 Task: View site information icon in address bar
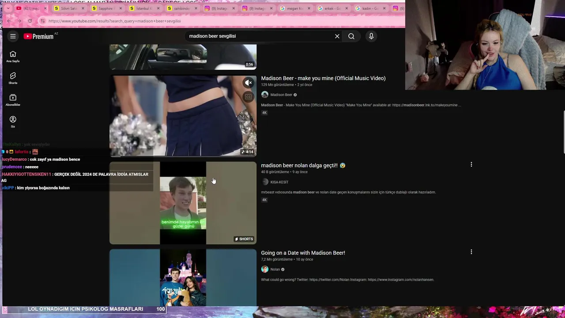pyautogui.click(x=42, y=21)
